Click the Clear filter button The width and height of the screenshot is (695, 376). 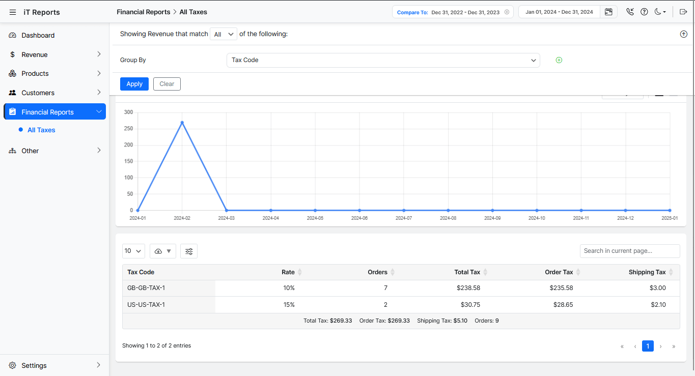tap(167, 84)
